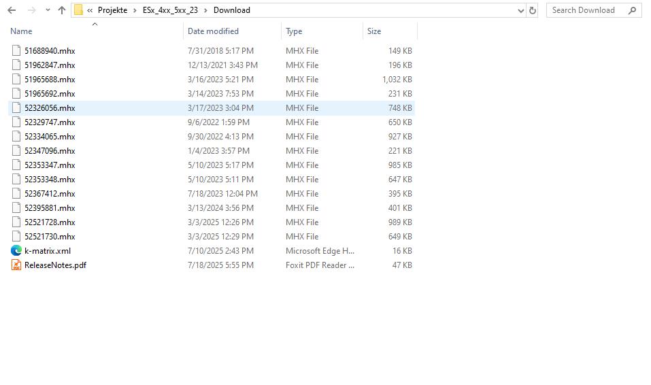
Task: Select file name 51688940.mhx
Action: [50, 50]
